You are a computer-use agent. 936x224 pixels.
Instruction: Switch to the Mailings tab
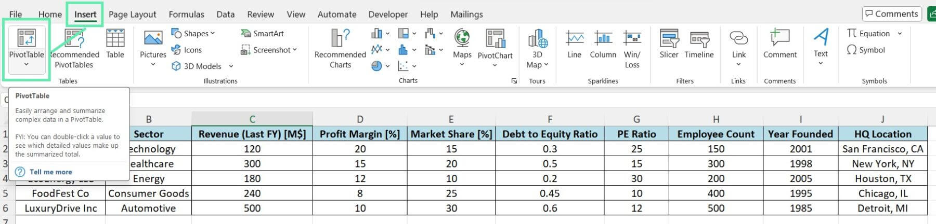click(x=466, y=14)
